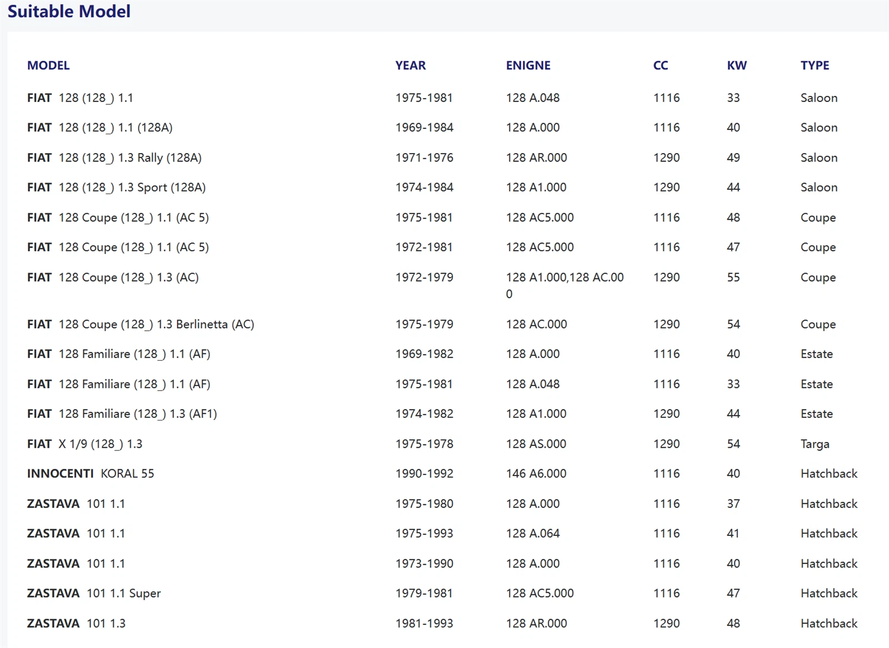Screen dimensions: 889x648
Task: Click model FIAT 128 Coupe (128_) 1.3 (AC)
Action: tap(113, 277)
